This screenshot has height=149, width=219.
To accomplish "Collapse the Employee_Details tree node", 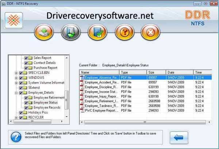I will [x=16, y=93].
